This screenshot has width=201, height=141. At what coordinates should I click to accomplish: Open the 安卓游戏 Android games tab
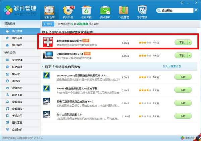105,12
